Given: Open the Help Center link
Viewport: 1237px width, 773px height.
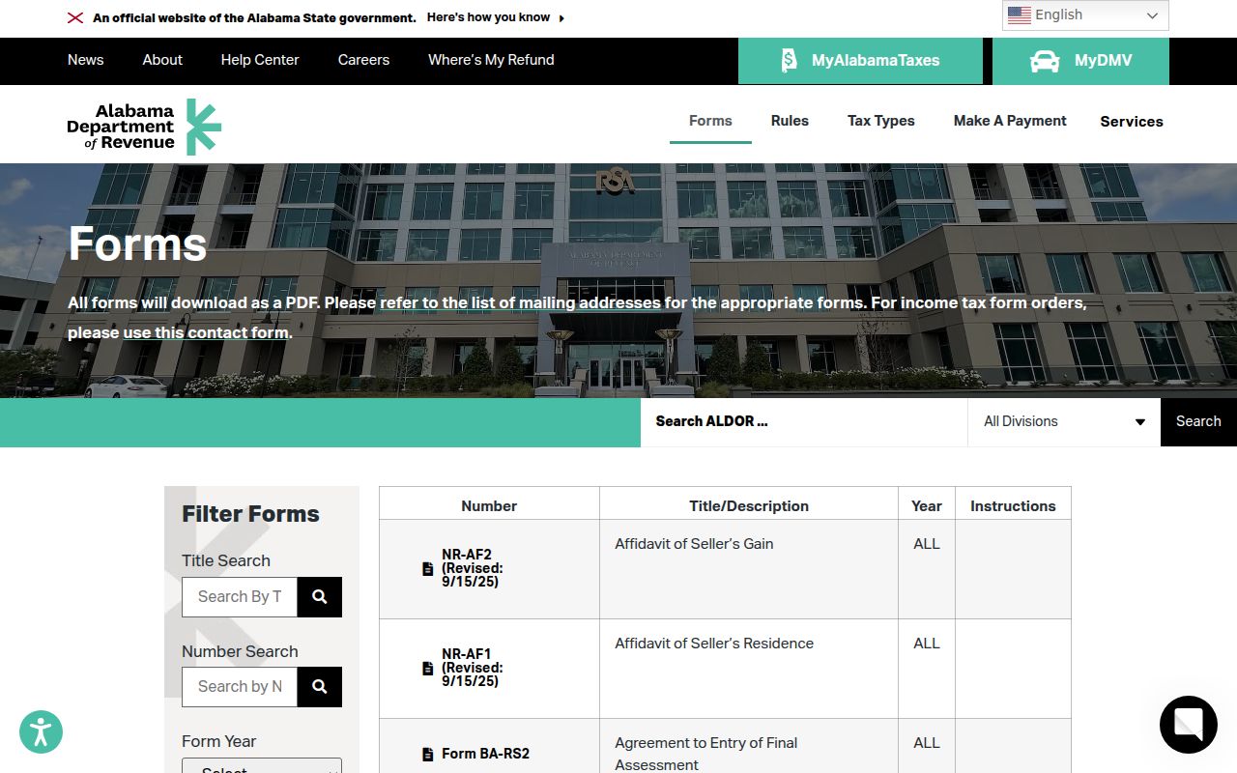Looking at the screenshot, I should (x=260, y=60).
